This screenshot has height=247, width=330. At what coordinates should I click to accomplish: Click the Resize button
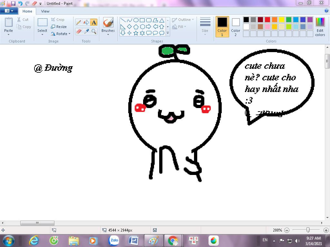tap(59, 27)
